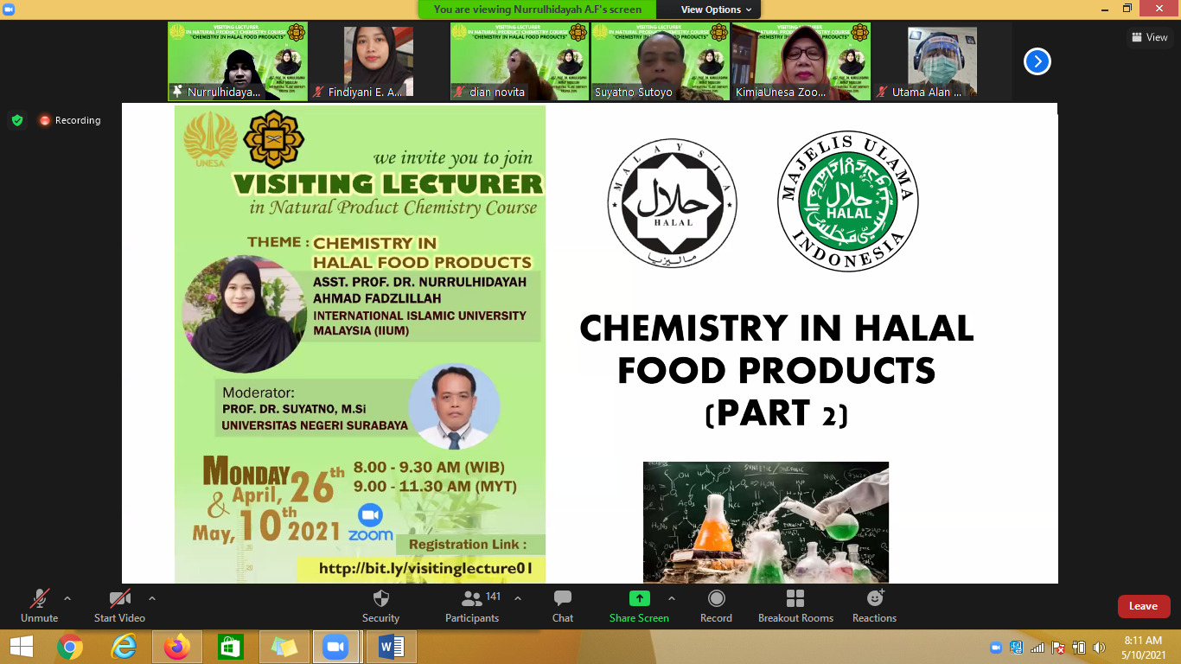Click the red Leave button
Viewport: 1181px width, 664px height.
1143,606
